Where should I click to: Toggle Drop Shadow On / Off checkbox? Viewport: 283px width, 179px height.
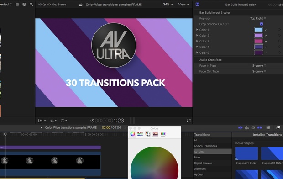pos(262,24)
